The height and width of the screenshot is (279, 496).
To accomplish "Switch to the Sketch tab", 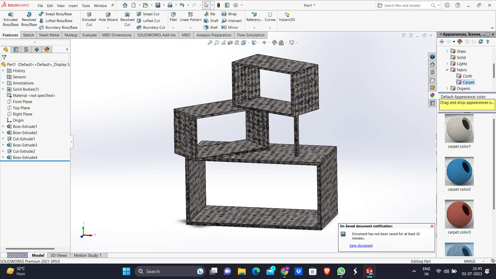I will 28,35.
